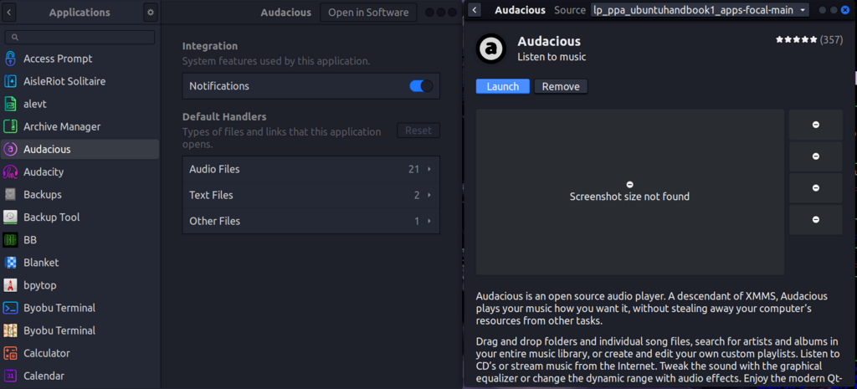Open Archive Manager application settings
The width and height of the screenshot is (857, 389).
point(80,127)
